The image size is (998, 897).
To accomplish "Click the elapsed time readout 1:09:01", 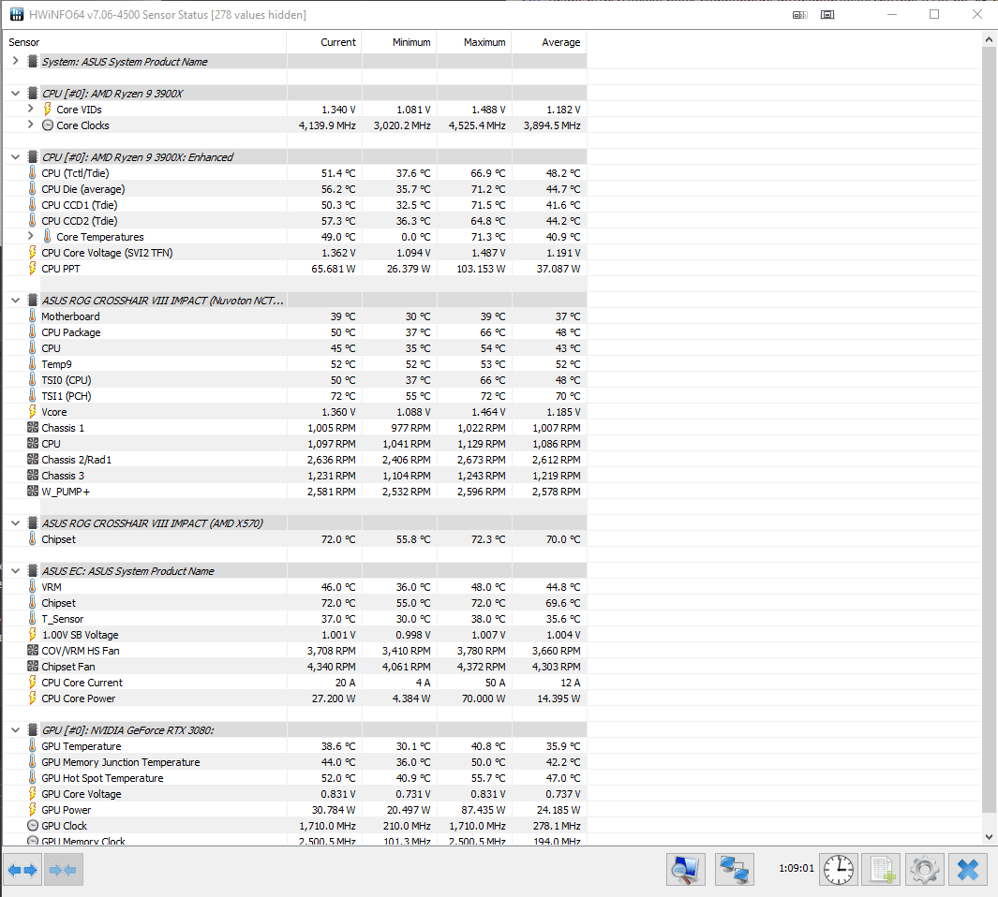I will pos(797,868).
